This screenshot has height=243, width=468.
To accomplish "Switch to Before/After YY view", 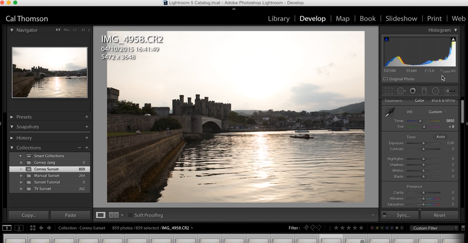I will (114, 215).
